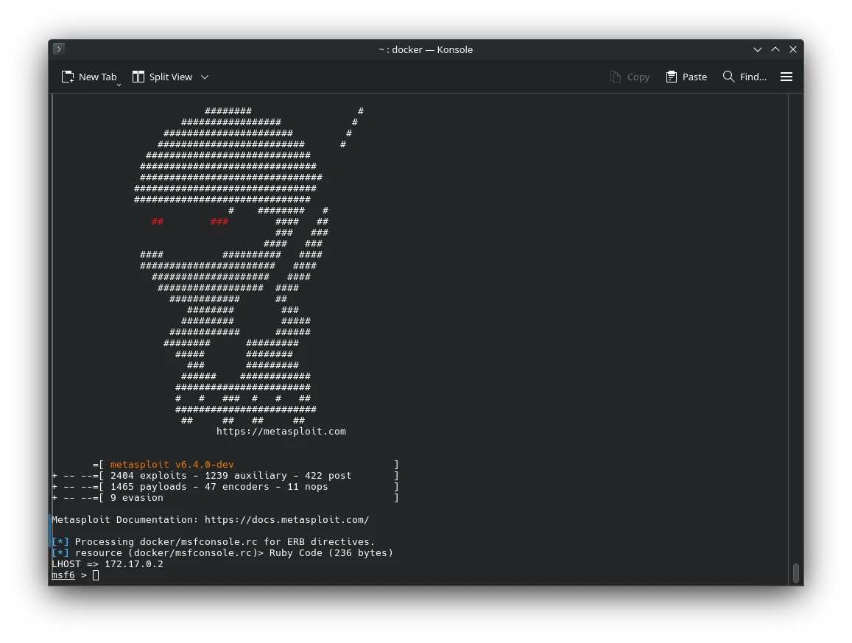
Task: Click the https://metasploit.com link text
Action: point(281,432)
